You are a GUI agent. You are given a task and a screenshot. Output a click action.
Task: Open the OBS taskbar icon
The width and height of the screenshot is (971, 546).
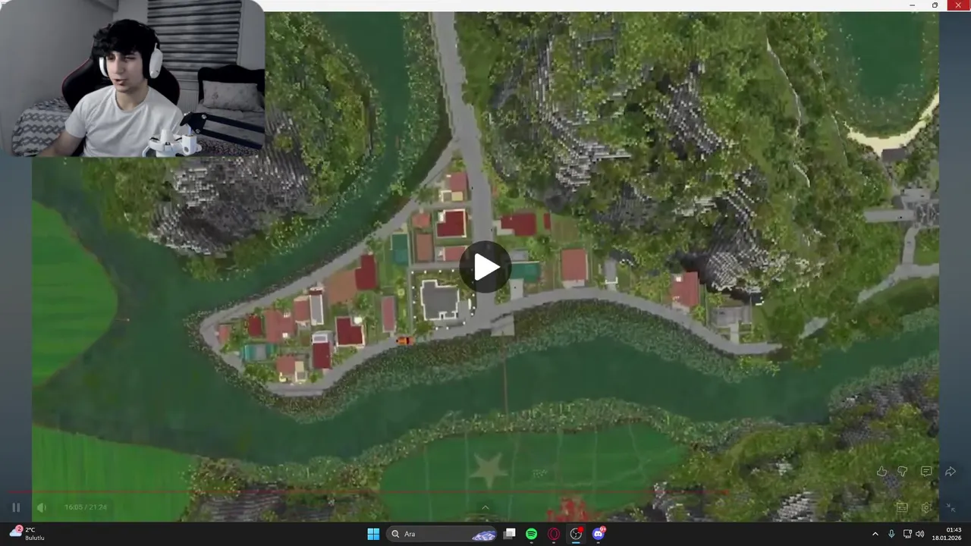pos(577,534)
